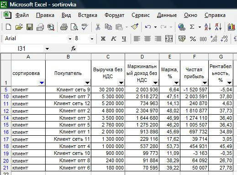Select the Format Painter brush icon

click(135, 27)
